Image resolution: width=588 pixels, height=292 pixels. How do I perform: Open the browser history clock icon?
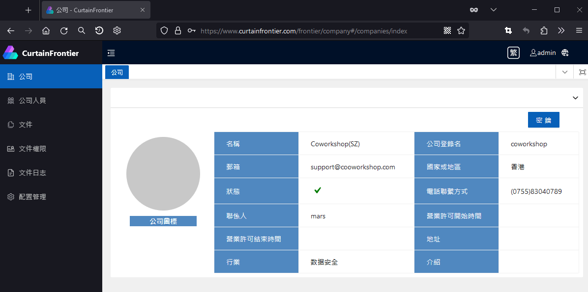(99, 31)
